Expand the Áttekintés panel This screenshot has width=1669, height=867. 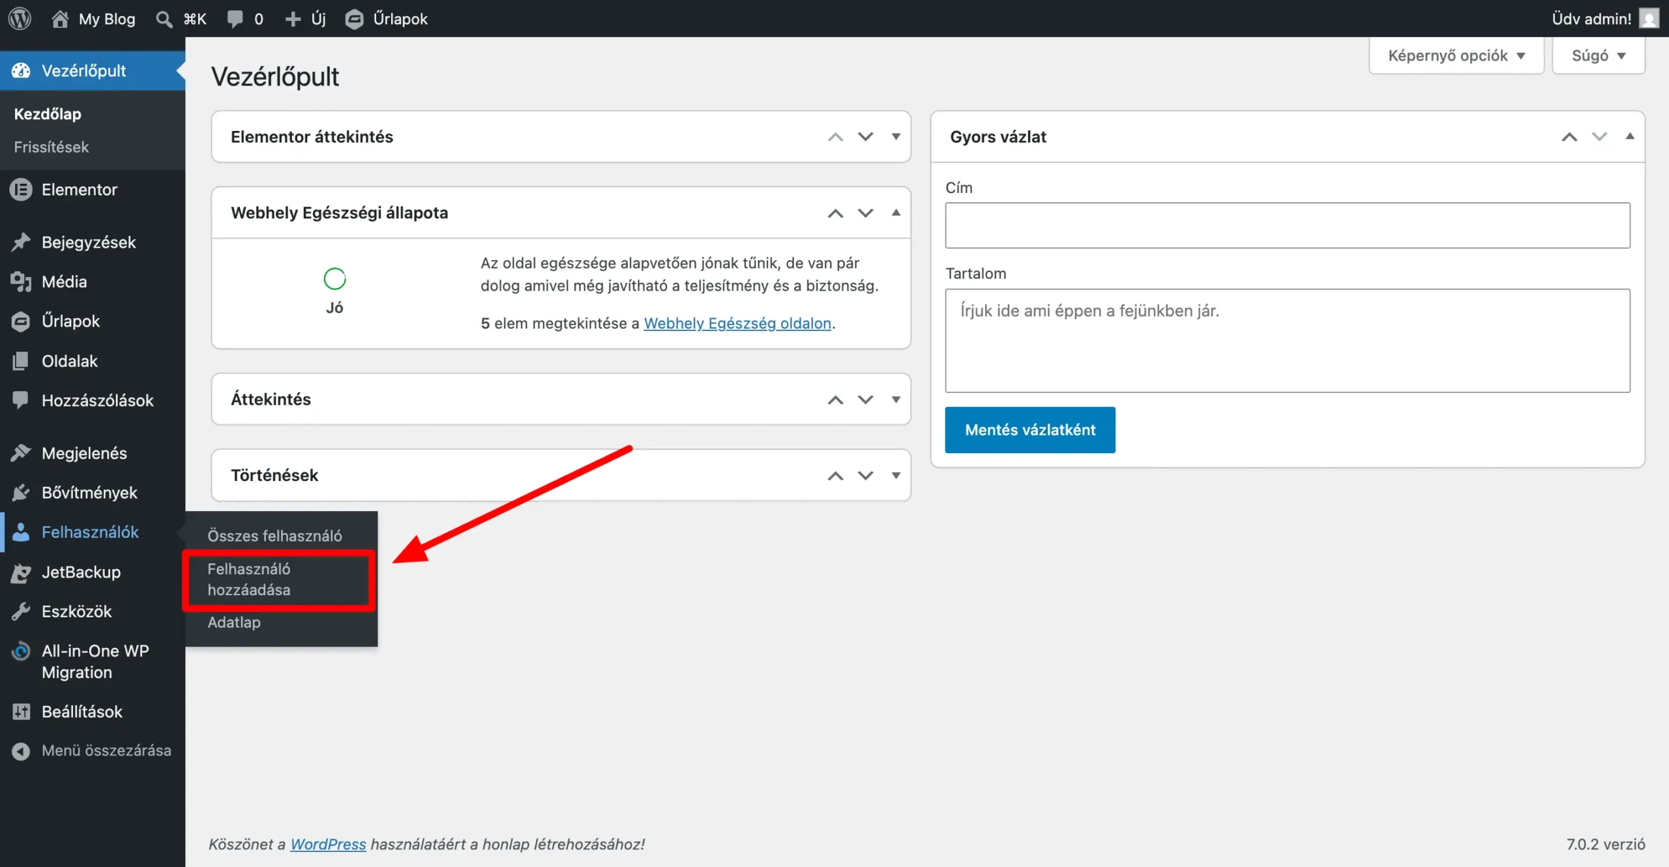[896, 400]
